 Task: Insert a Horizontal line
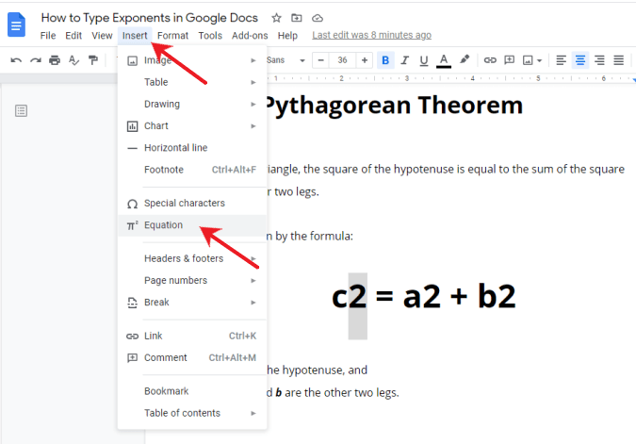192,148
